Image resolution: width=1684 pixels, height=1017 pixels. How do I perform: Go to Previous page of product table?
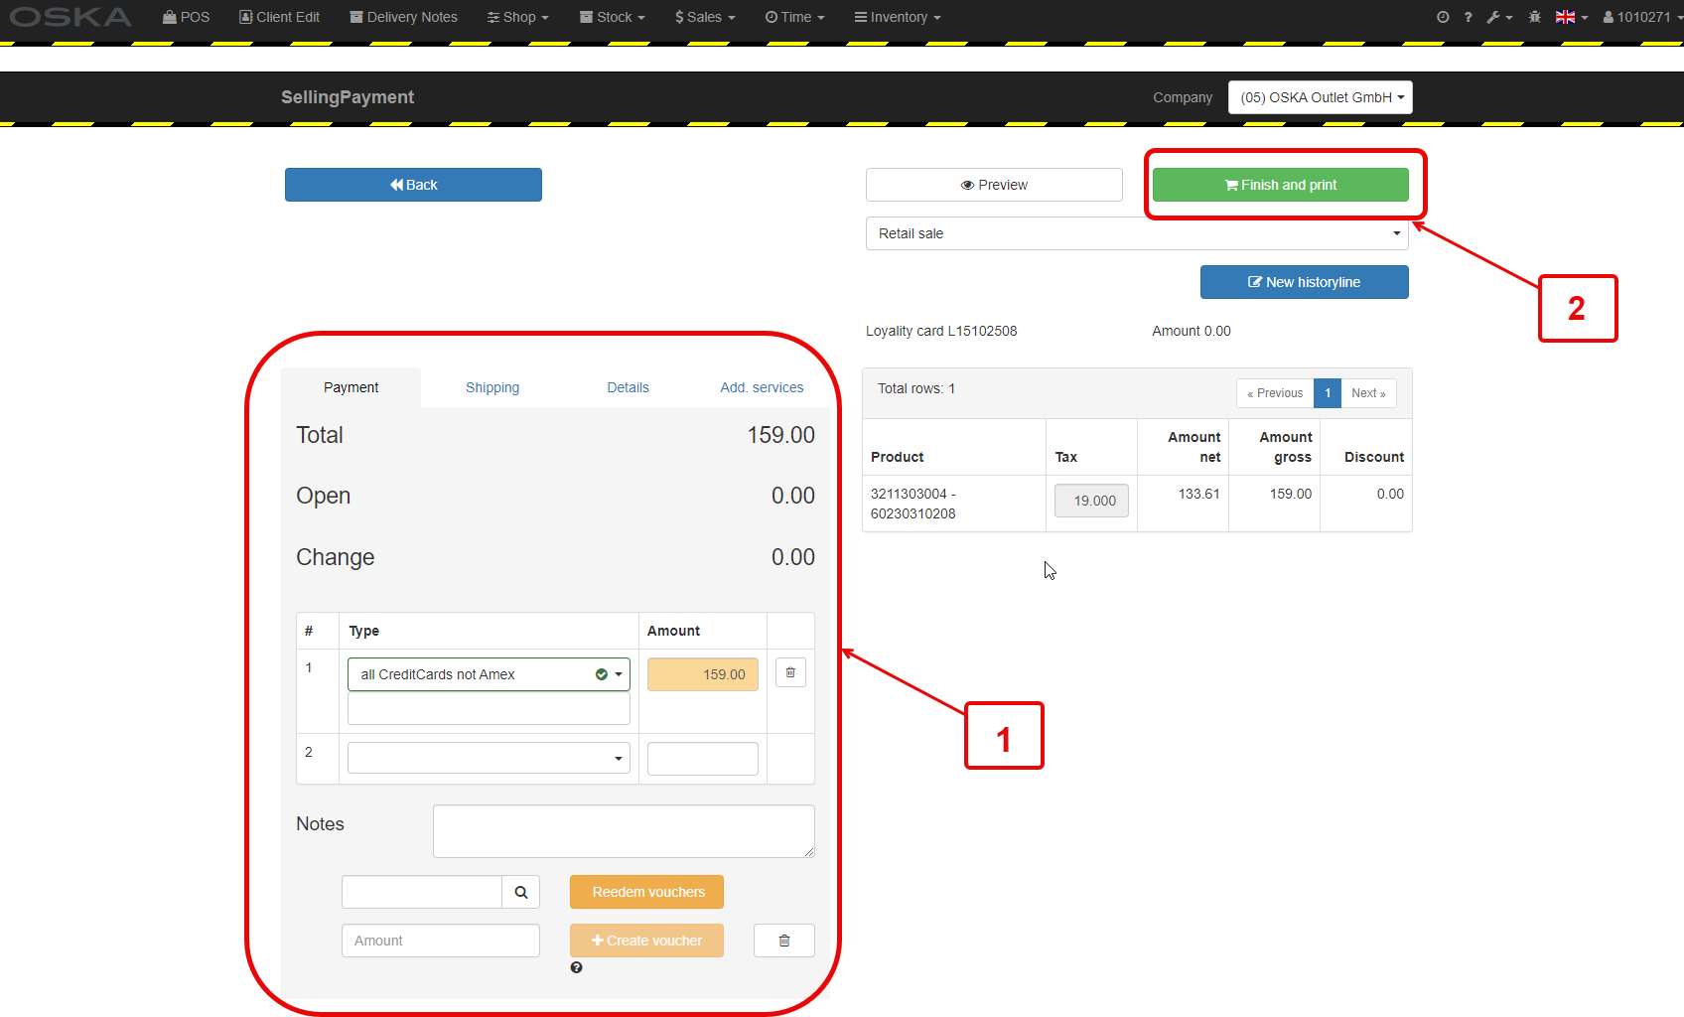click(x=1275, y=393)
